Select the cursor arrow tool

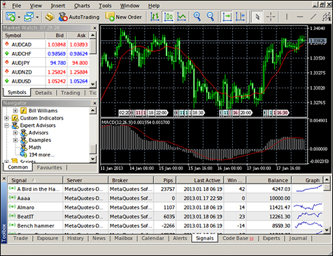point(257,17)
